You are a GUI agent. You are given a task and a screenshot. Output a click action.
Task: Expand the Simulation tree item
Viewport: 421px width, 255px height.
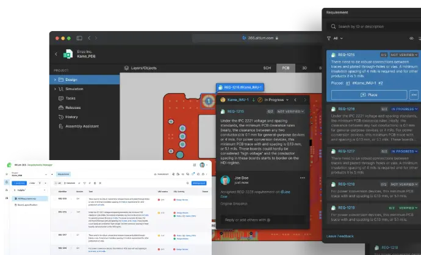coord(55,89)
